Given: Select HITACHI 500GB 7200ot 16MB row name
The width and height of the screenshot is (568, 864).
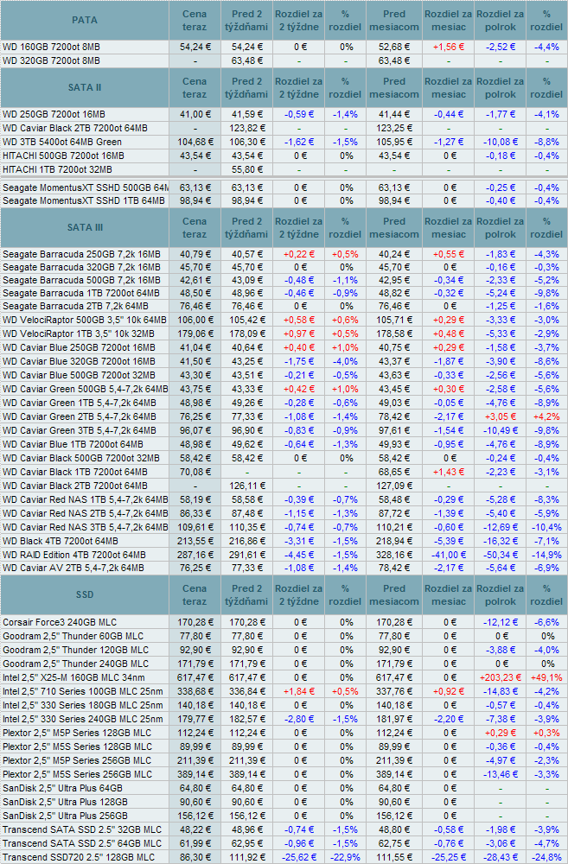Looking at the screenshot, I should coord(63,156).
